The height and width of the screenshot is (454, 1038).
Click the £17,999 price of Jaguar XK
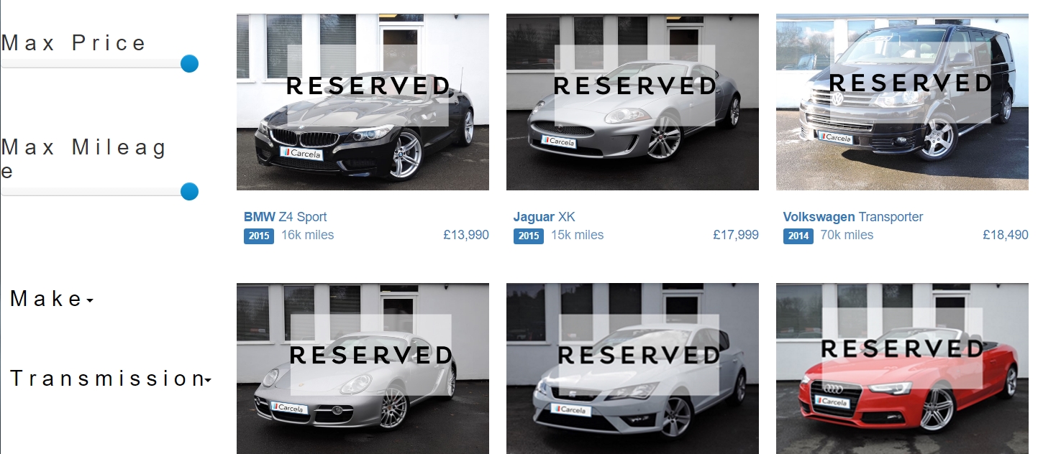click(x=736, y=235)
